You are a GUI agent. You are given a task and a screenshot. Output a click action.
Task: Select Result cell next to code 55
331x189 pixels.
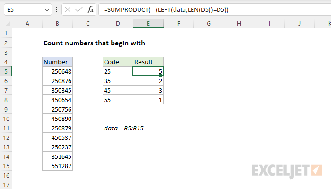[x=148, y=100]
